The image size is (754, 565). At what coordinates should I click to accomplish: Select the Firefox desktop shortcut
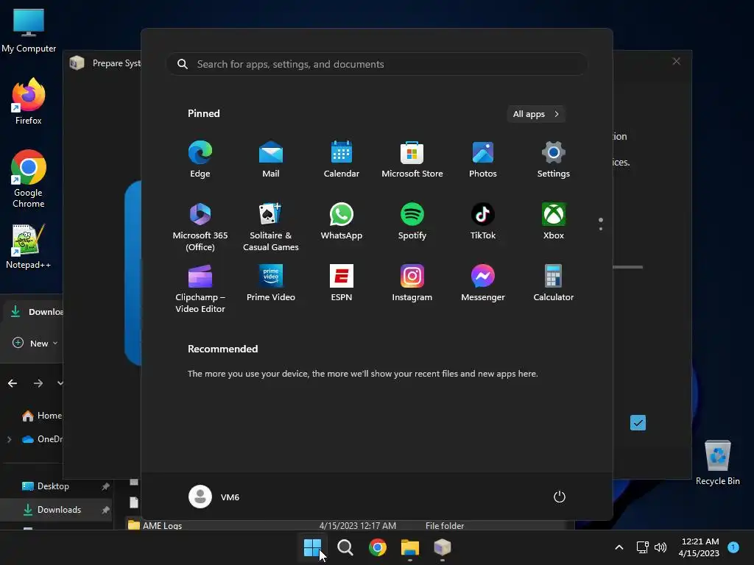[29, 102]
